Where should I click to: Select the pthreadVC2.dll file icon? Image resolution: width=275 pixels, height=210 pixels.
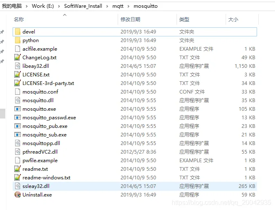[x=18, y=152]
